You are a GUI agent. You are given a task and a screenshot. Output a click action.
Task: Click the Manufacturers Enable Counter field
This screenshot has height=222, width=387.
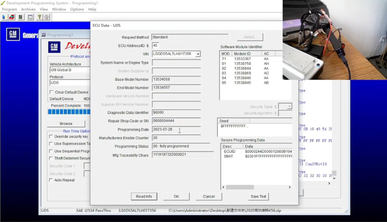[176, 138]
